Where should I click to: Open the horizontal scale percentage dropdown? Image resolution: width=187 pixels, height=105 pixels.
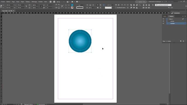(x=38, y=5)
